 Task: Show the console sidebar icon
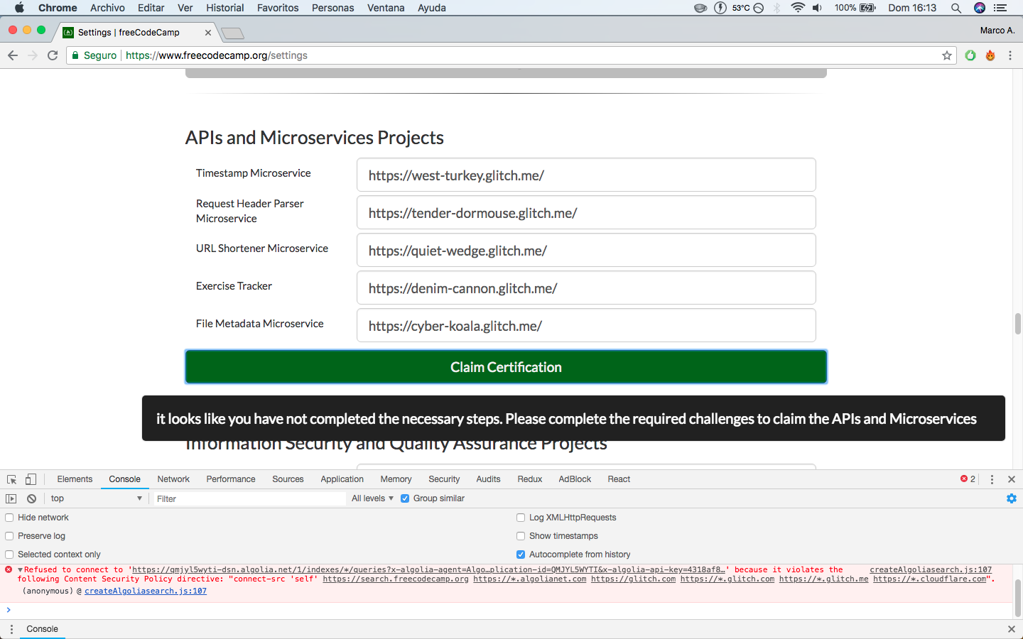click(x=11, y=498)
